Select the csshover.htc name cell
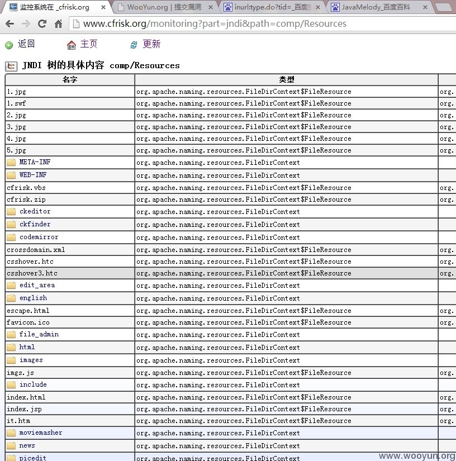Image resolution: width=456 pixels, height=461 pixels. [70, 262]
